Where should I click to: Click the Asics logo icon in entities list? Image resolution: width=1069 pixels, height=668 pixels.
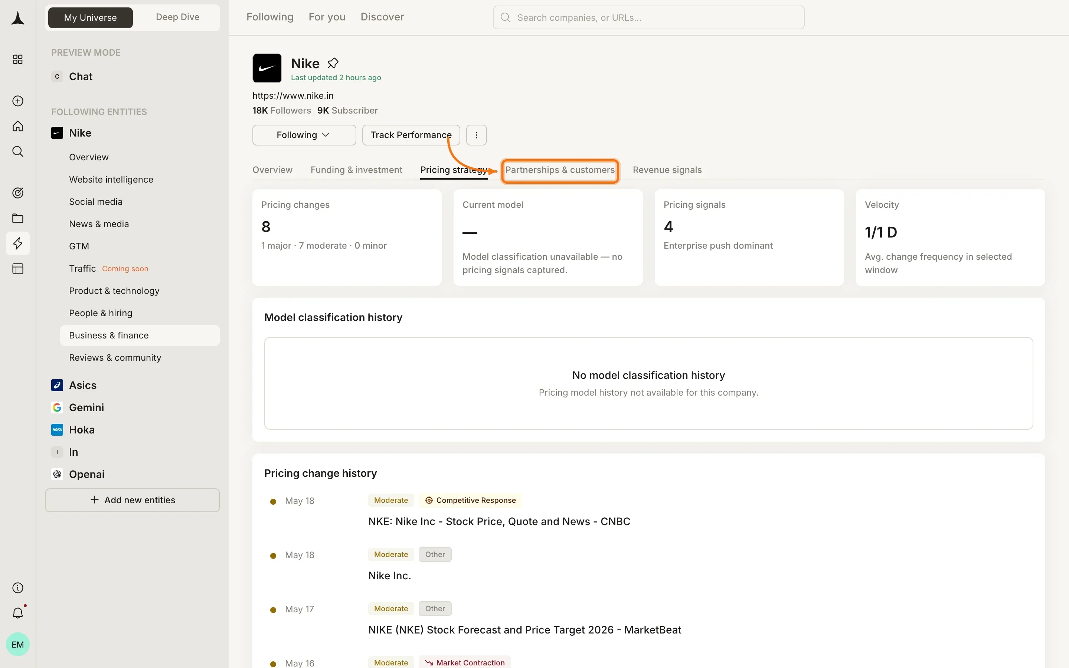tap(57, 385)
